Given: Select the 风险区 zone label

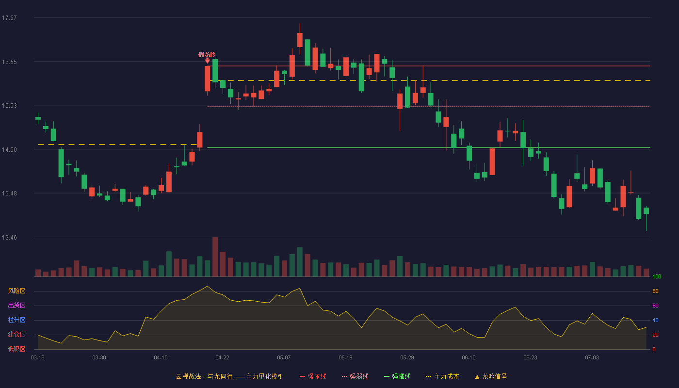Looking at the screenshot, I should coord(16,291).
